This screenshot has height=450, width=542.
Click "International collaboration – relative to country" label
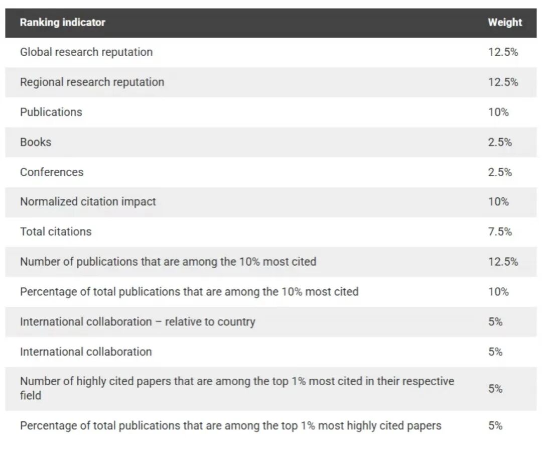(x=138, y=322)
